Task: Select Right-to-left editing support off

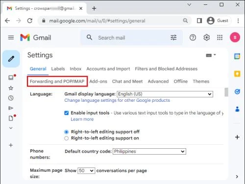Action: pos(67,132)
